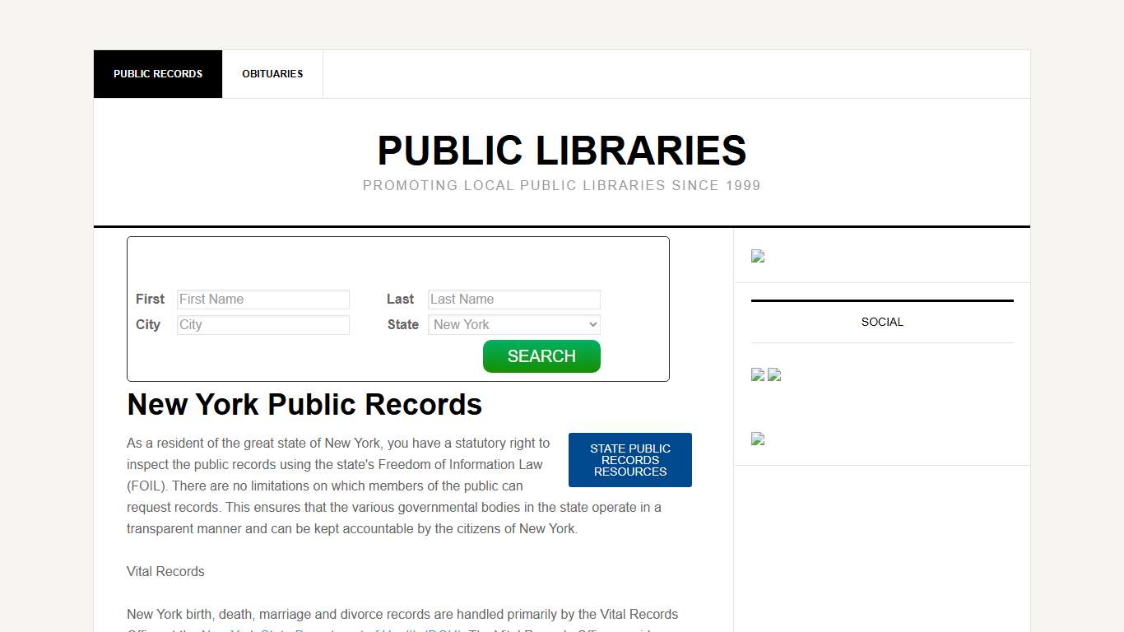This screenshot has height=632, width=1124.
Task: Click the second broken social icon under SOCIAL
Action: coord(773,374)
